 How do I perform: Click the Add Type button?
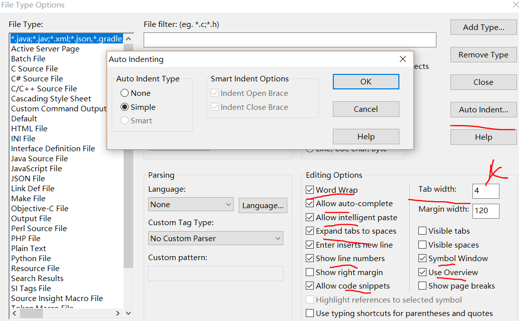pos(483,27)
